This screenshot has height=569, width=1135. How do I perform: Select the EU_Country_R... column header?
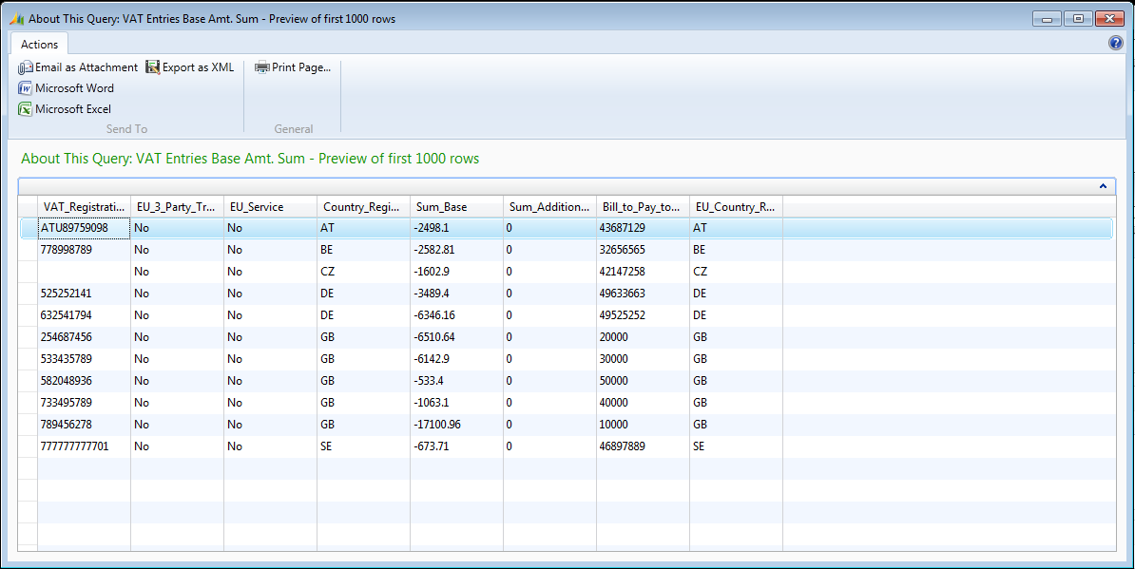737,207
